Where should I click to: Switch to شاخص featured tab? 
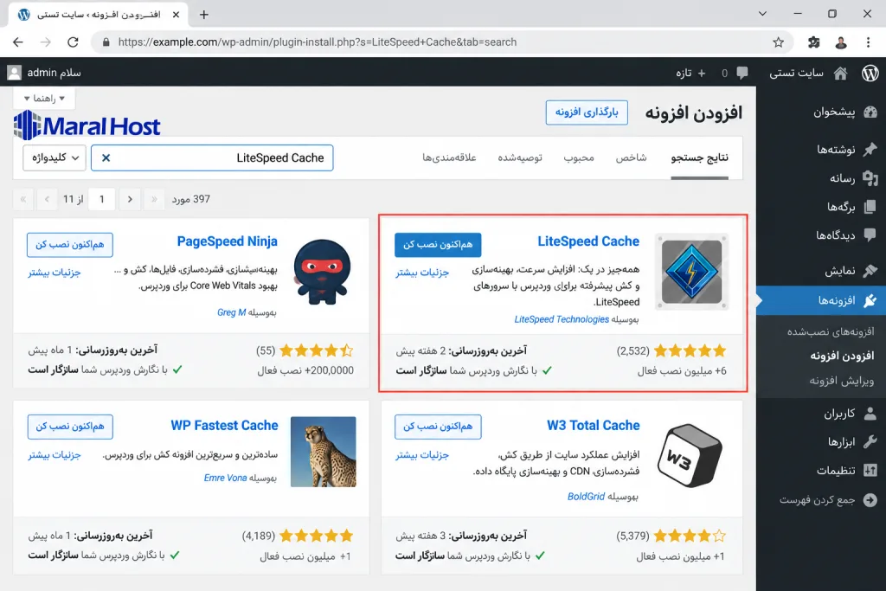631,157
